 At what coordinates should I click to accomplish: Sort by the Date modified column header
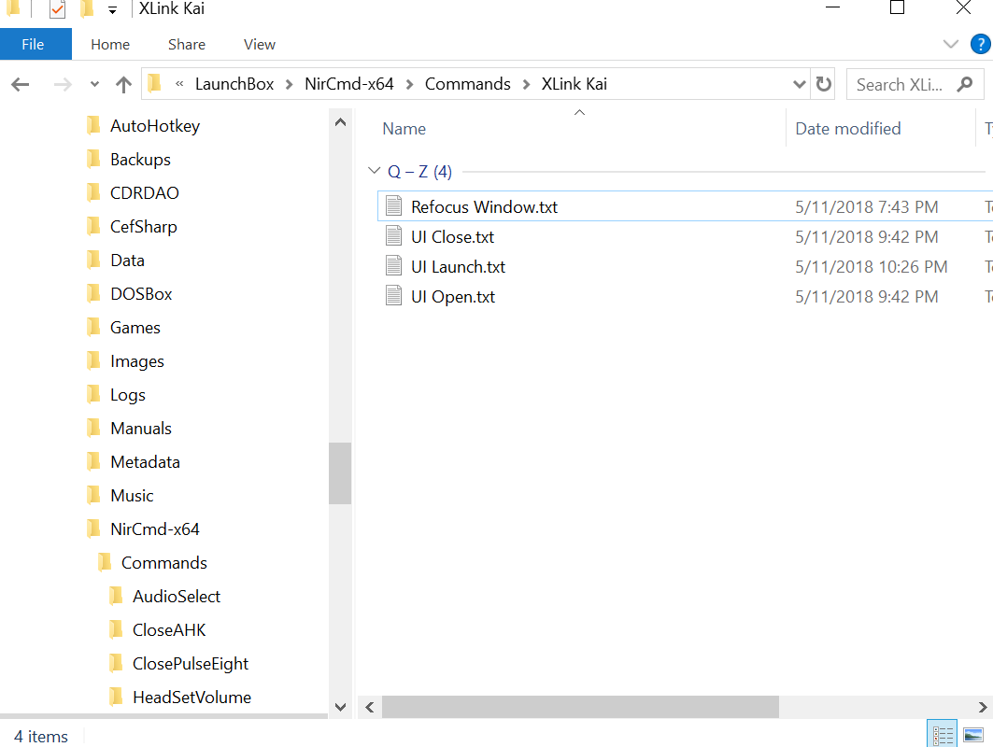pyautogui.click(x=848, y=129)
